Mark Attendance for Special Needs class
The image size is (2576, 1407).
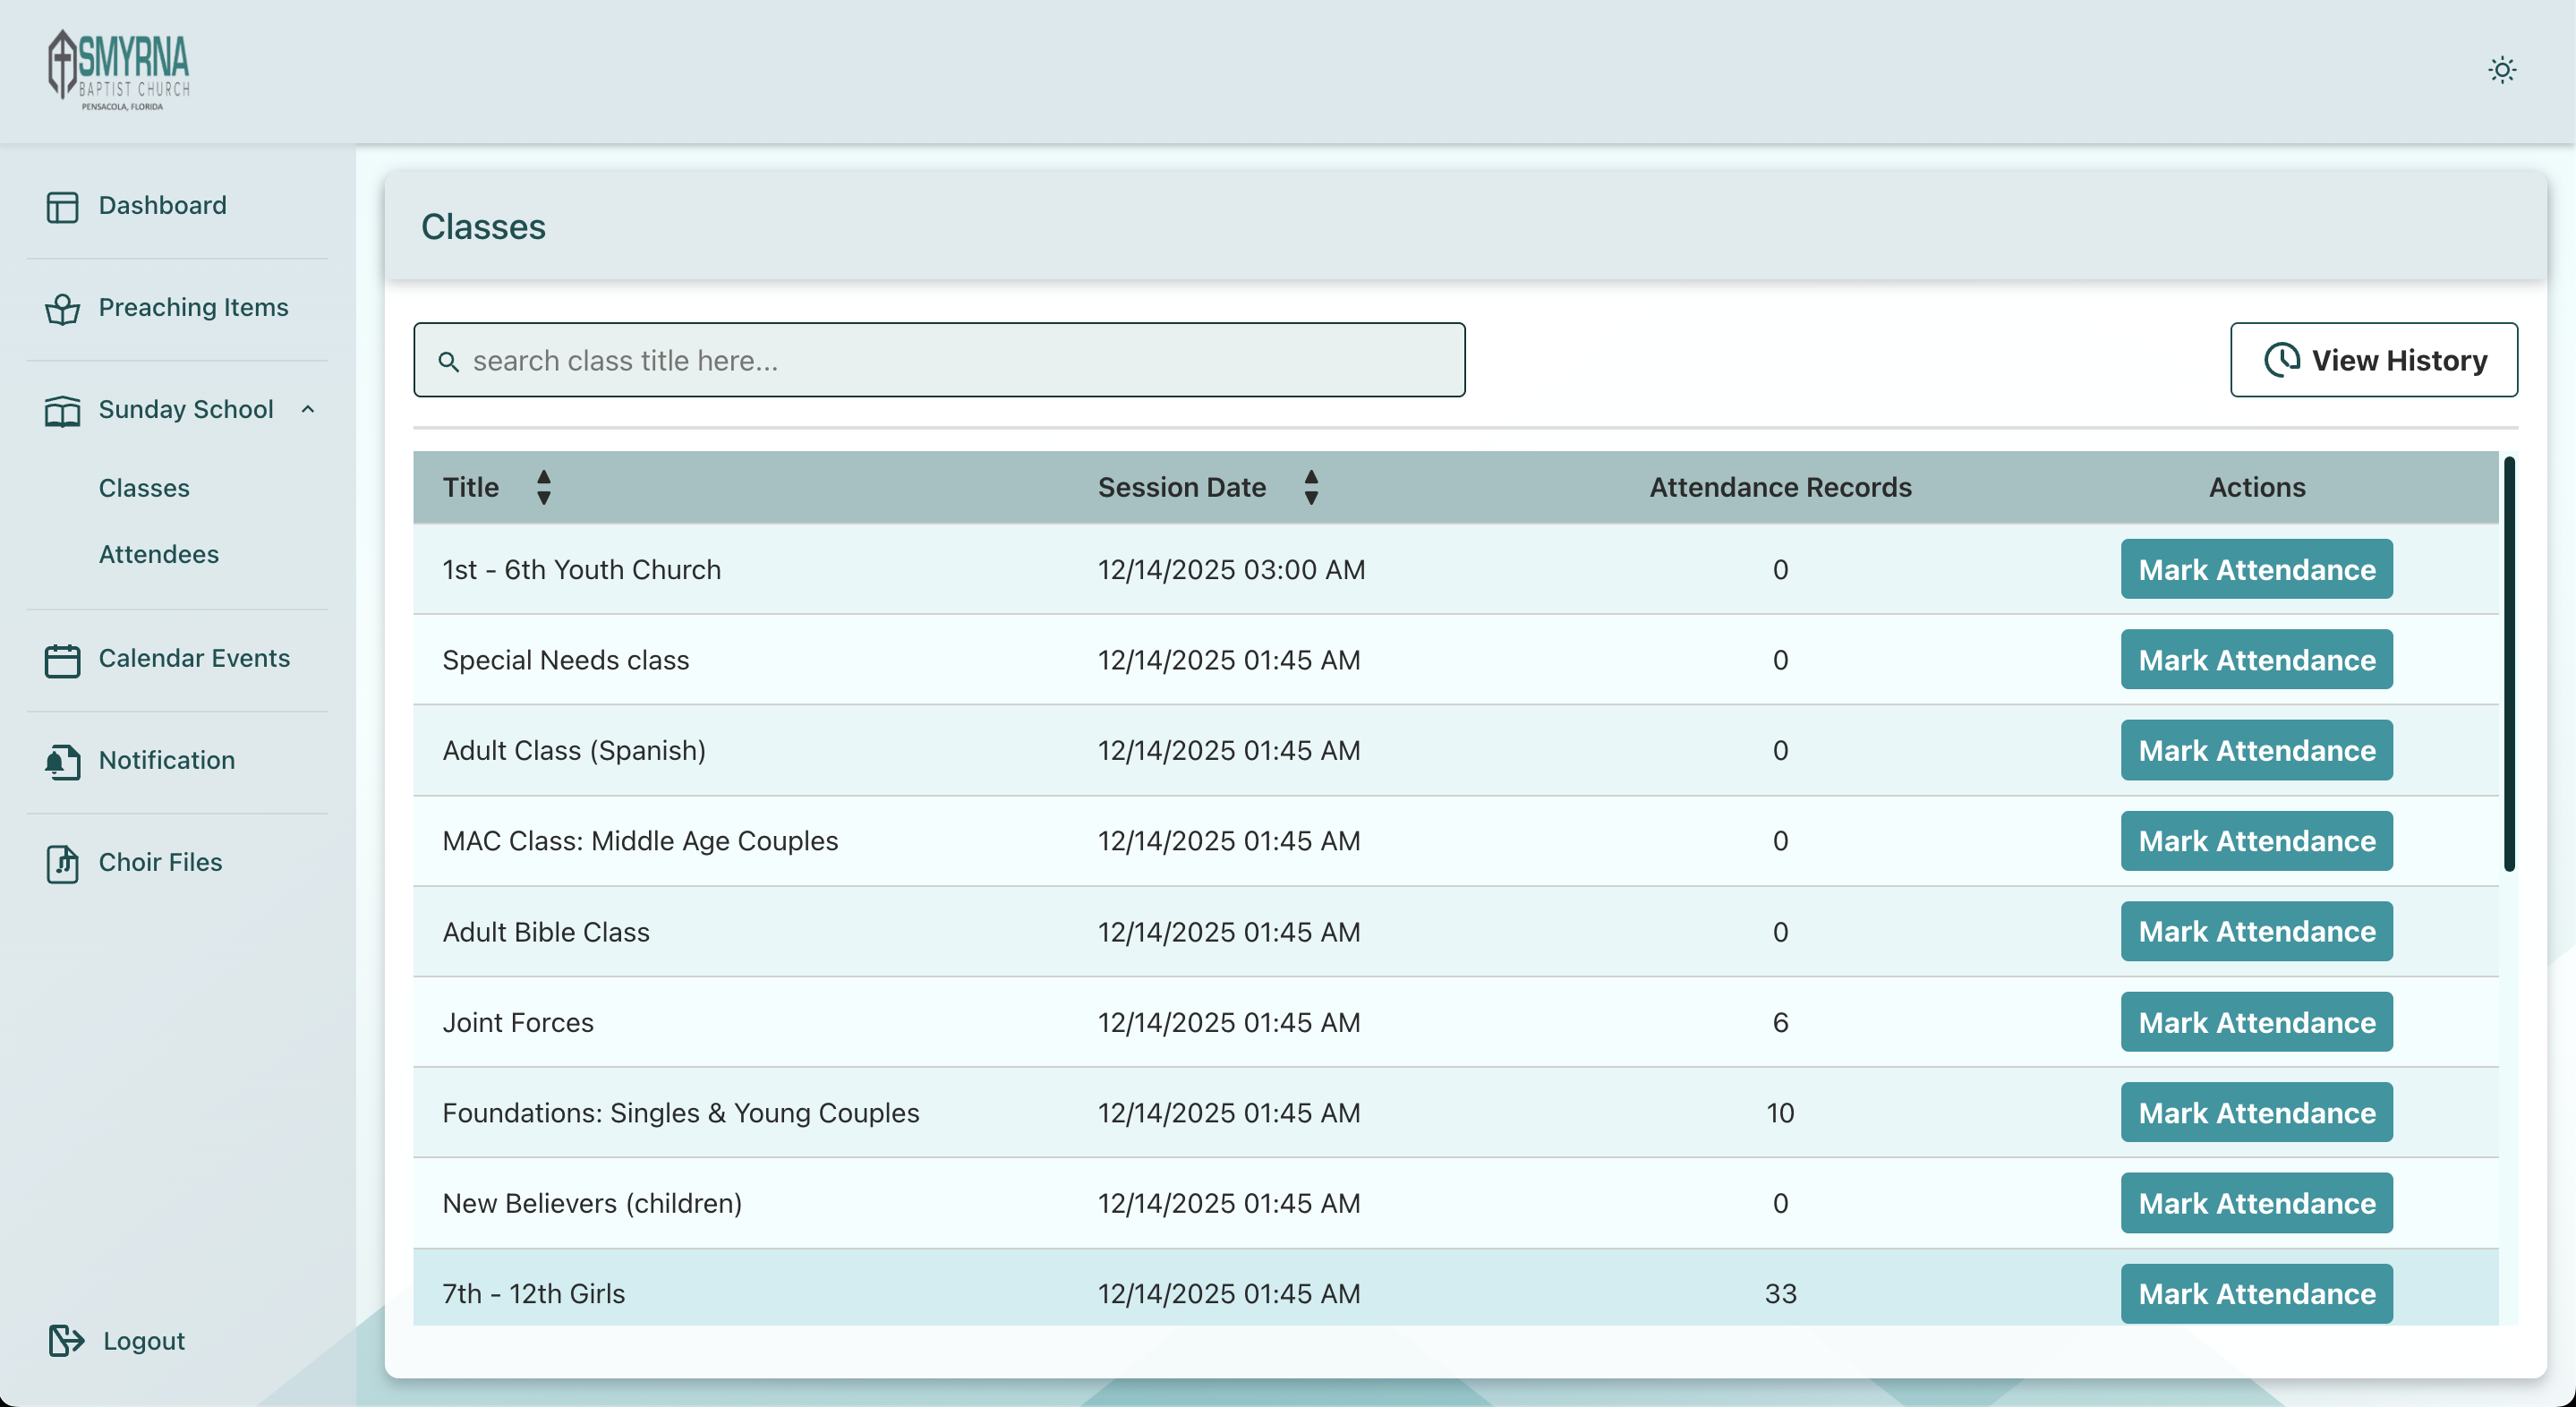pos(2256,660)
